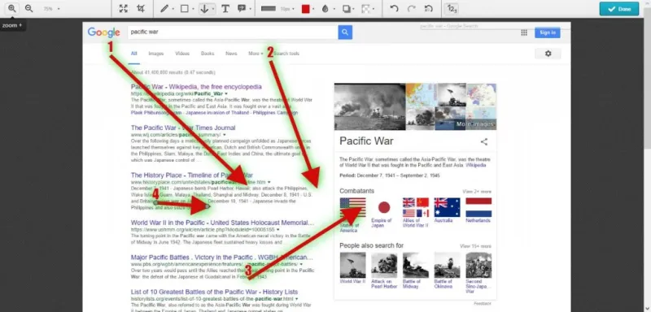
Task: Click the Done button
Action: (619, 9)
